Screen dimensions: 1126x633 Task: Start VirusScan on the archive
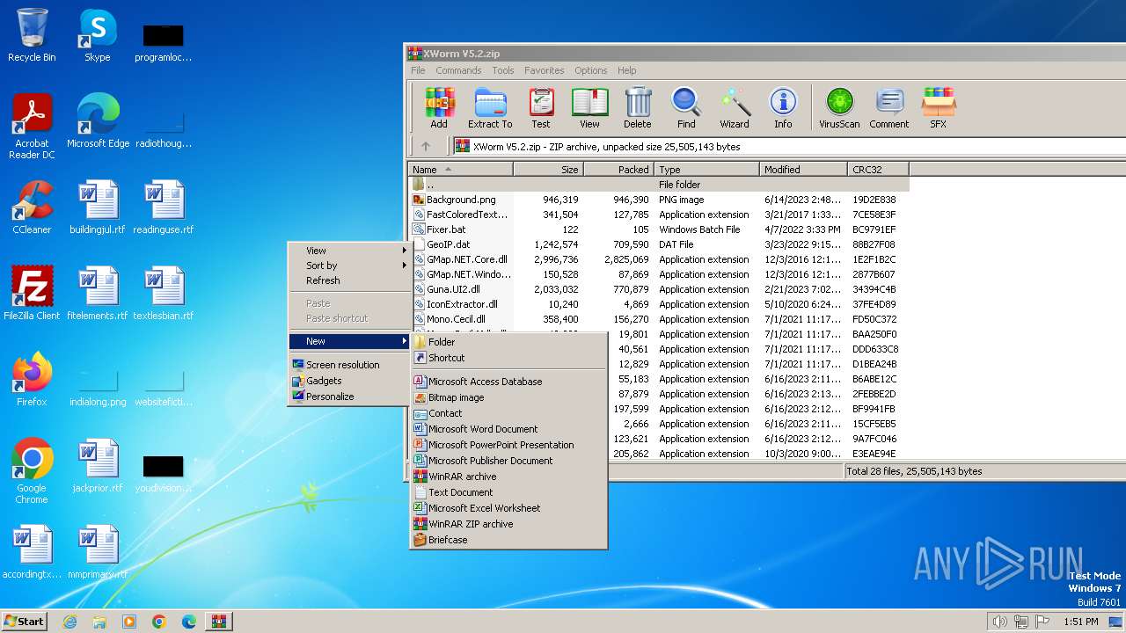(x=839, y=108)
